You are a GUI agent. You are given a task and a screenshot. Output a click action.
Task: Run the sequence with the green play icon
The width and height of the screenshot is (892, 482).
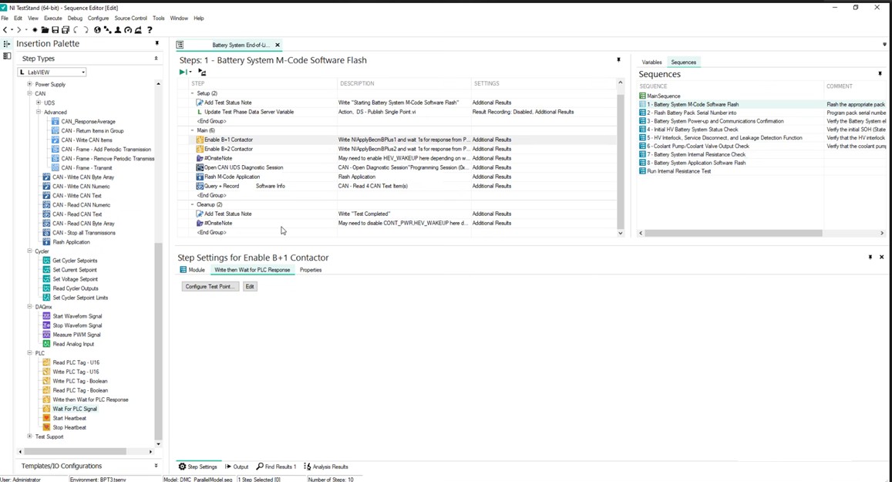[183, 72]
